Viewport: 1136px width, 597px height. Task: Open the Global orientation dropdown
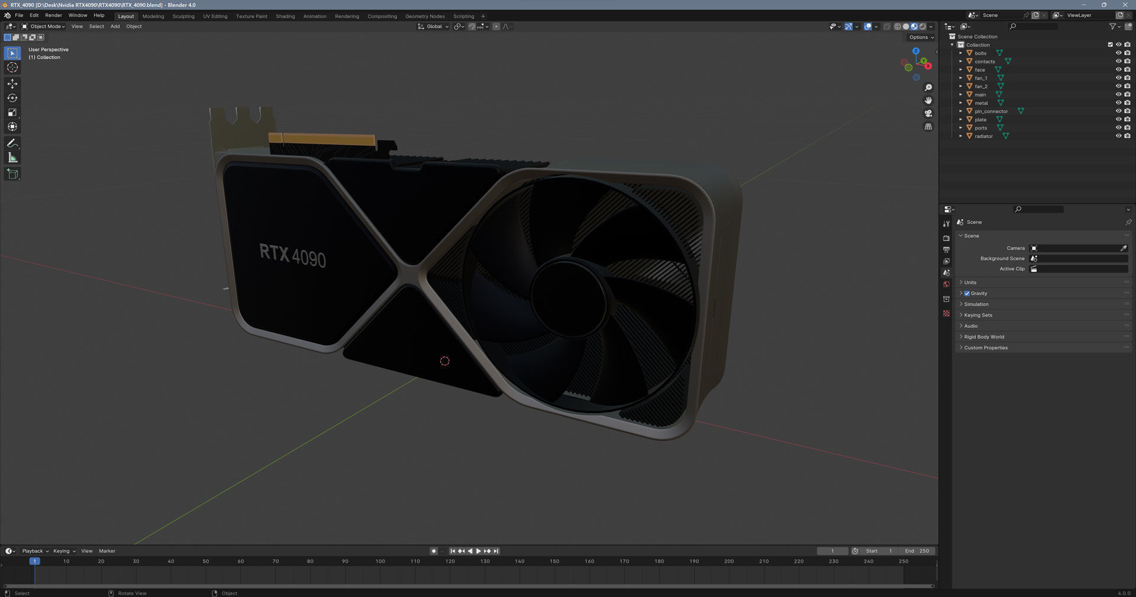click(434, 27)
